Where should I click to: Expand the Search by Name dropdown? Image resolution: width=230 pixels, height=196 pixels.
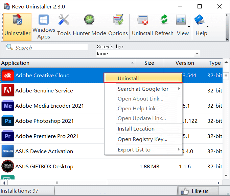(x=197, y=54)
